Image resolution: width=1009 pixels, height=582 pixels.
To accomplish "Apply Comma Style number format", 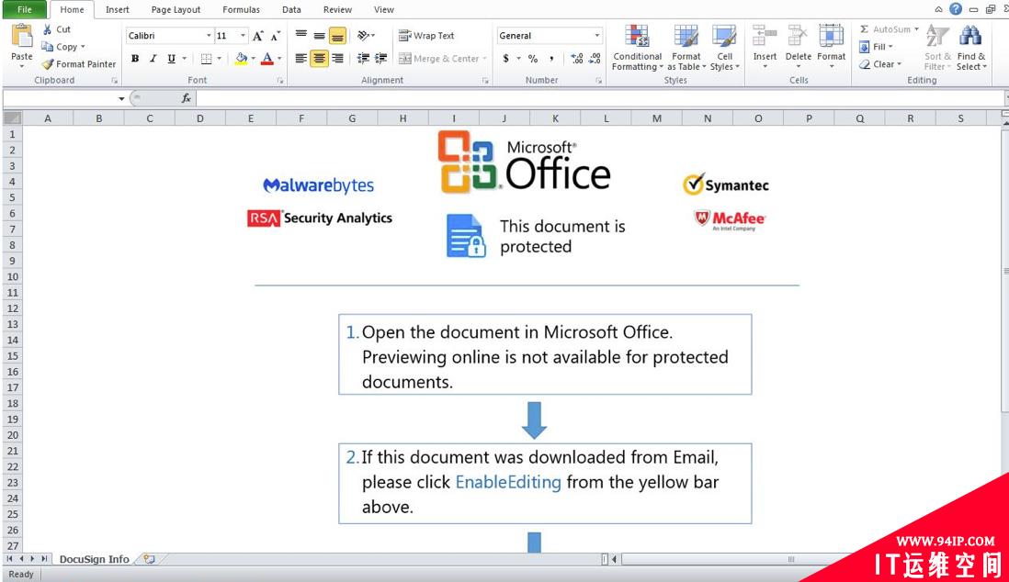I will 551,59.
